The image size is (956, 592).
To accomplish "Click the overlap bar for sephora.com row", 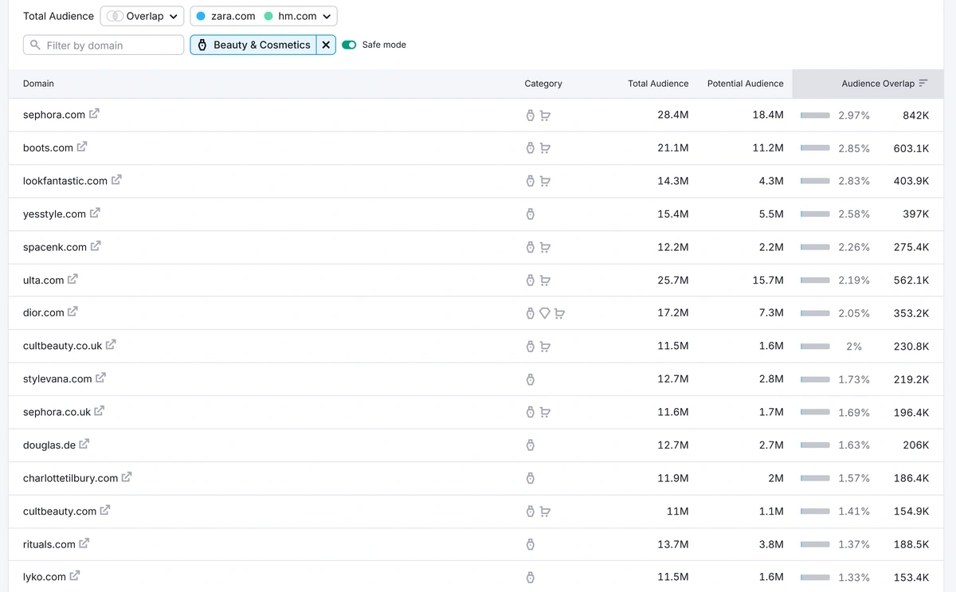I will [x=815, y=116].
